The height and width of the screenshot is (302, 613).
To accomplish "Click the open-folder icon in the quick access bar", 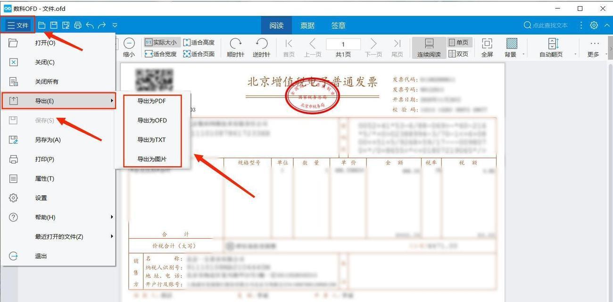I will point(42,25).
